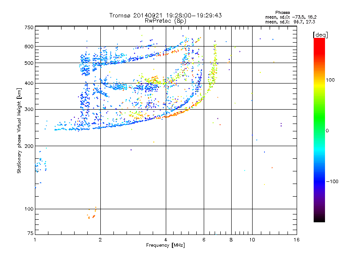This screenshot has width=349, height=261.
Task: Click the x-axis '6' tick label
Action: pos(204,240)
